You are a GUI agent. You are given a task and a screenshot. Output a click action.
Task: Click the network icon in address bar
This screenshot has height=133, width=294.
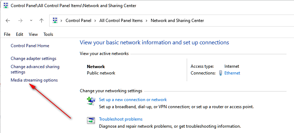coord(55,20)
